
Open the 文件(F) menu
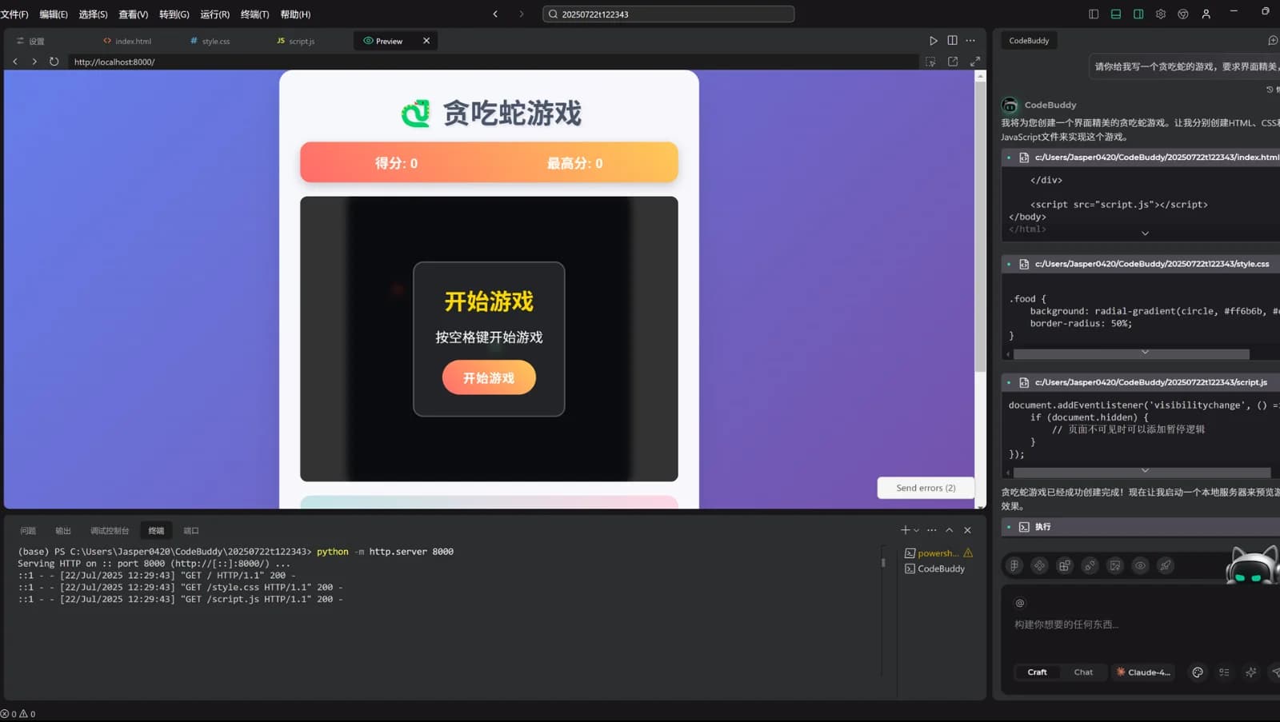[14, 14]
